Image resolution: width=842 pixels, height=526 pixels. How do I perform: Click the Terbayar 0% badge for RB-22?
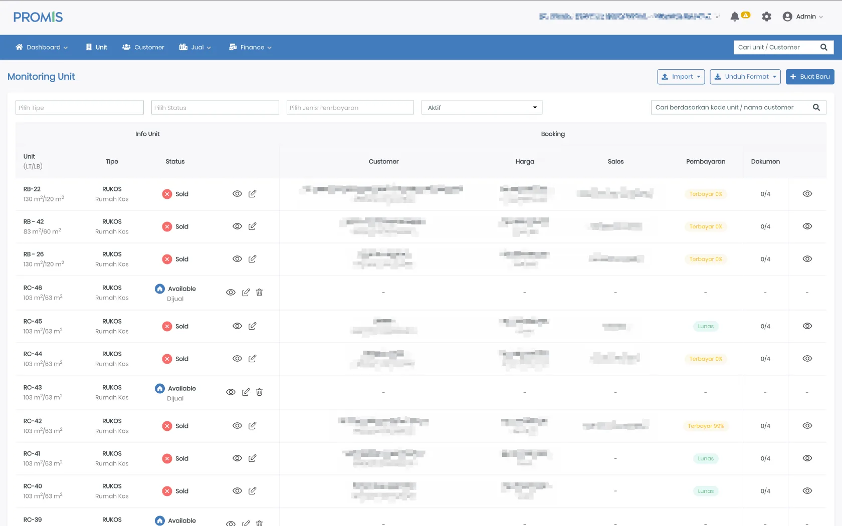(706, 194)
